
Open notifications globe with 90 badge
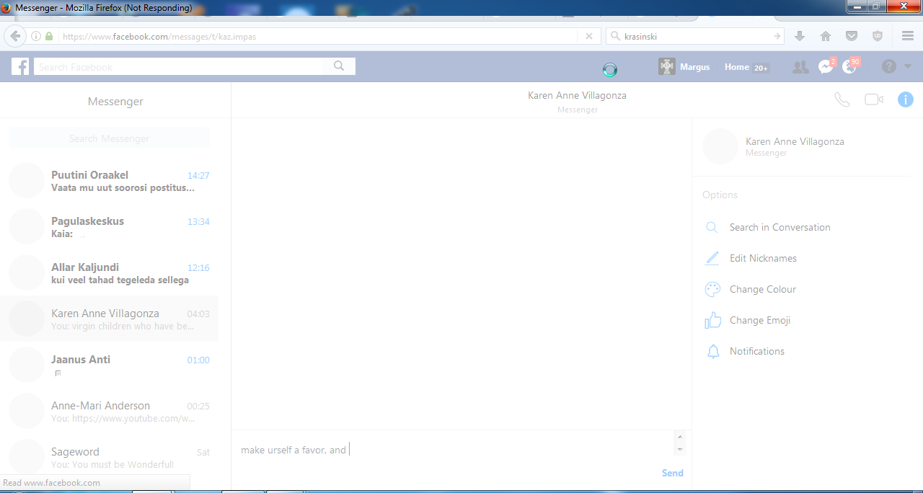click(850, 66)
